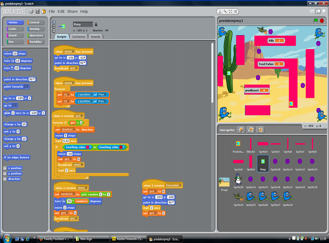This screenshot has height=243, width=329.
Task: Enable the direction stage monitor checkbox
Action: tap(5, 179)
